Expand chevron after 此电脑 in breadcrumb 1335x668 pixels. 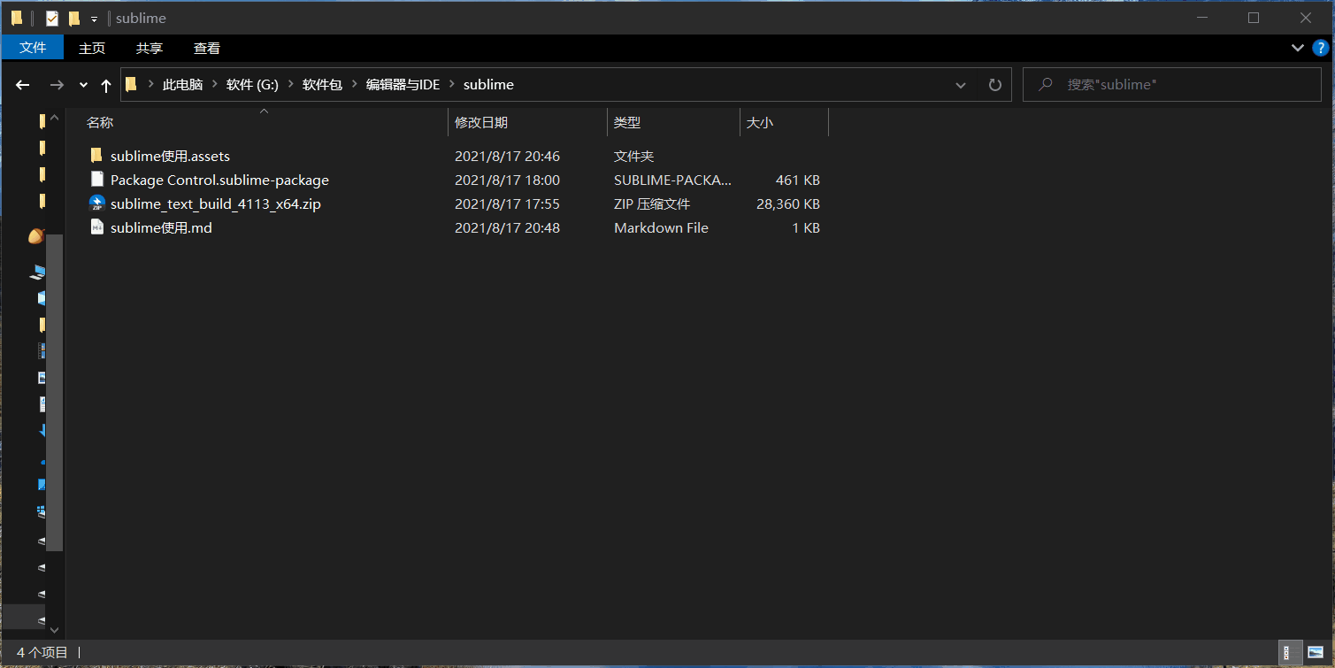[x=215, y=85]
